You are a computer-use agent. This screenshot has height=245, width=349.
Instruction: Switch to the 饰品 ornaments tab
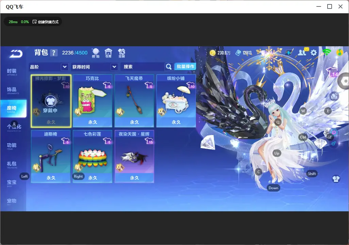12,91
